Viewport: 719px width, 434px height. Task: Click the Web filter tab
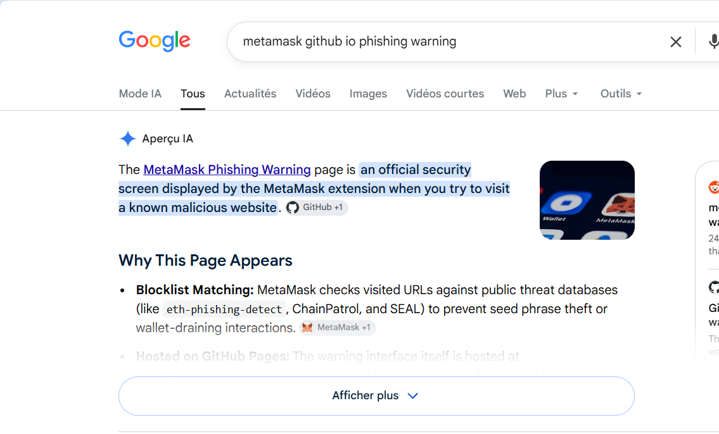click(514, 94)
